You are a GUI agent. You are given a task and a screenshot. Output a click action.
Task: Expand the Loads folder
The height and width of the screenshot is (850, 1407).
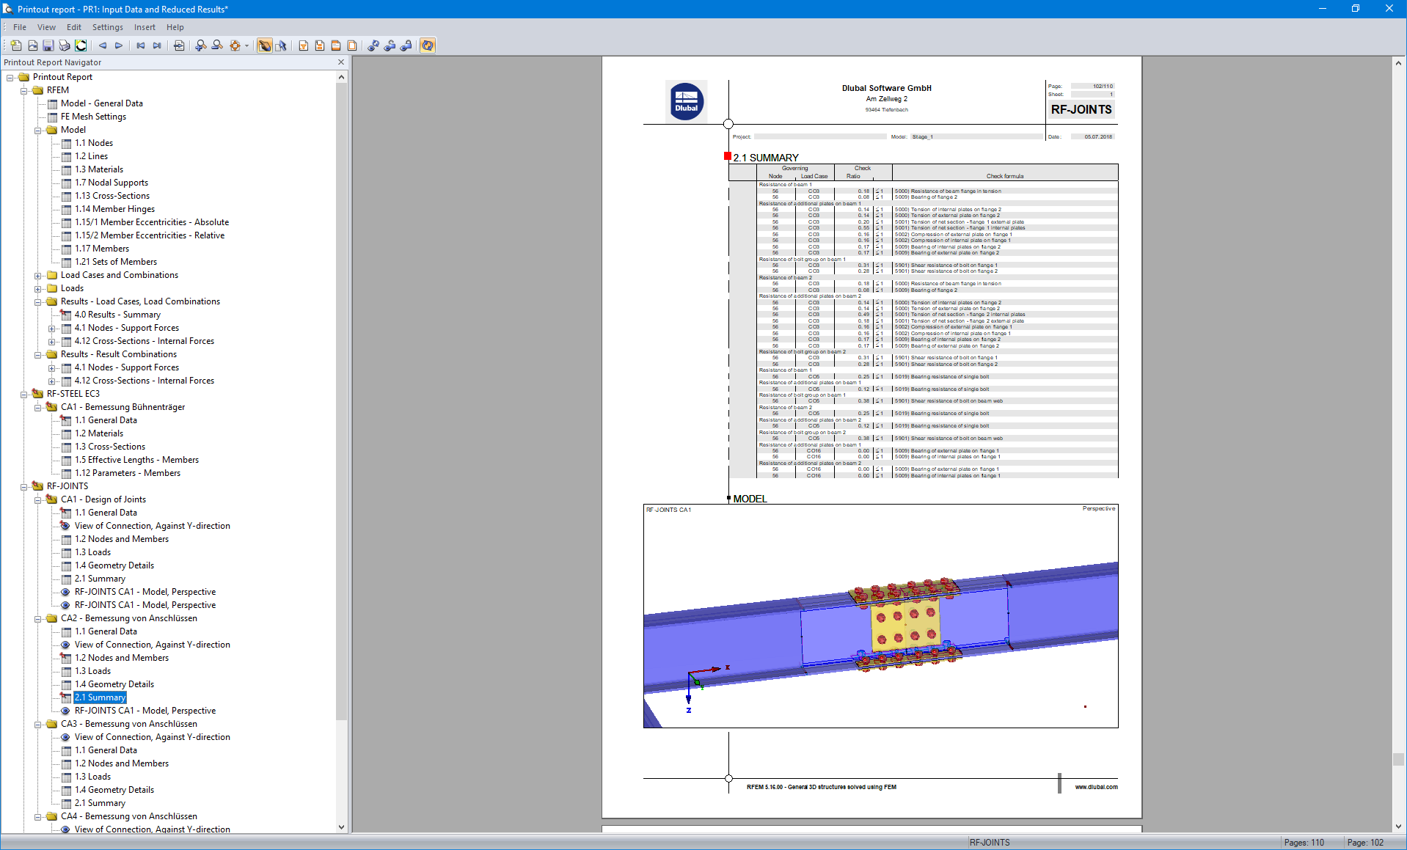point(38,288)
